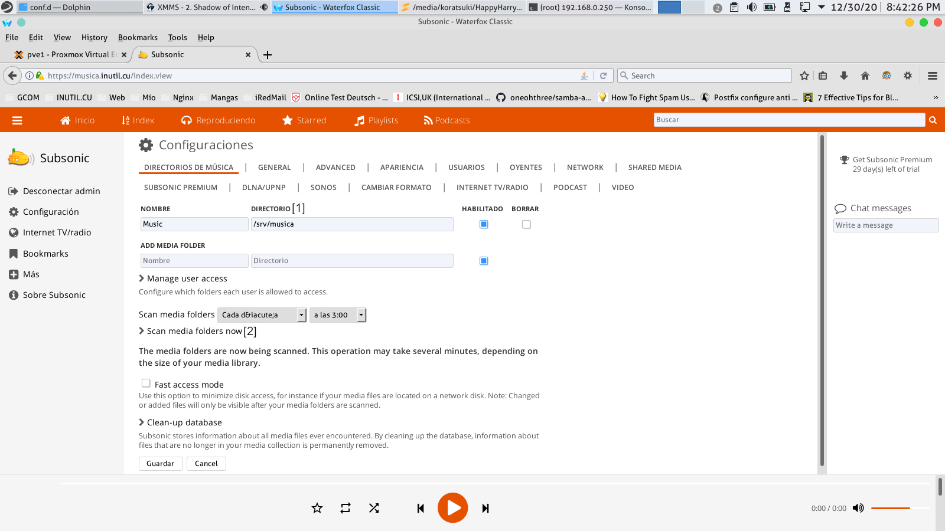The image size is (945, 531).
Task: Open Apariencia settings tab
Action: (x=402, y=168)
